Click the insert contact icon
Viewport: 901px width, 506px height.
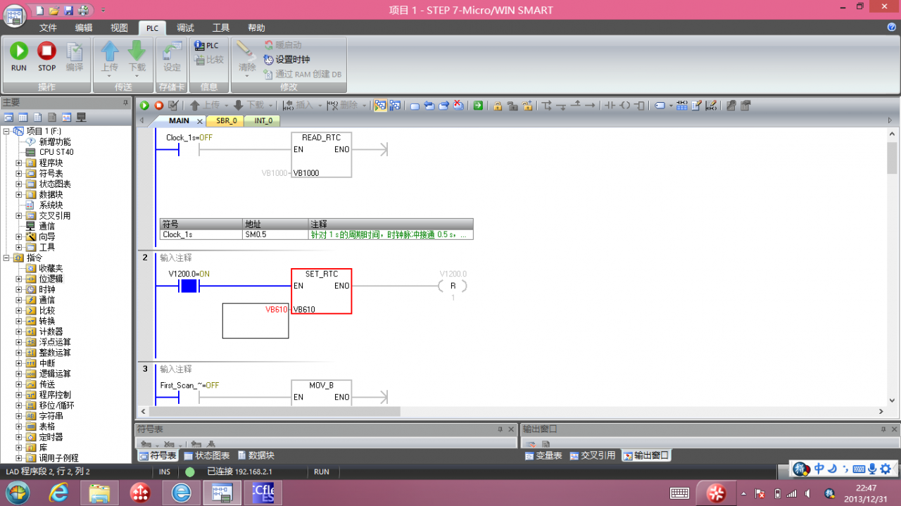point(610,106)
